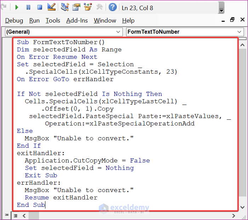Screen dimensions: 248x220
Task: Click the 'Dim selectedField As Range' line
Action: (x=69, y=50)
